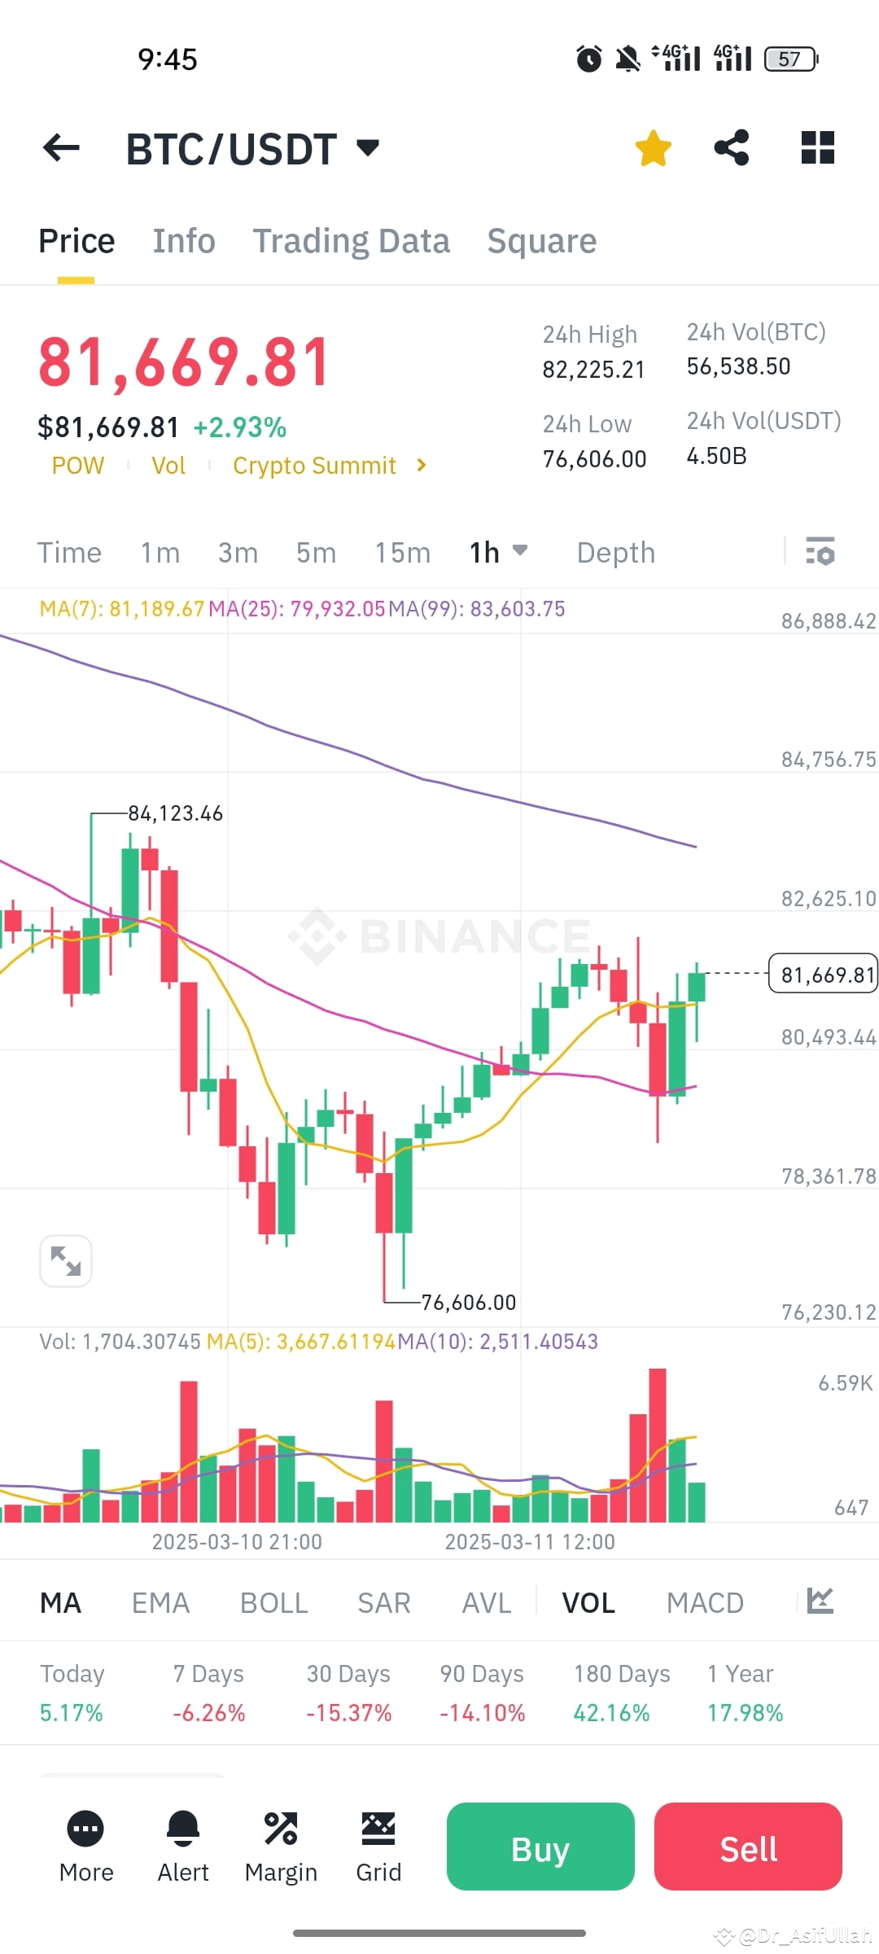
Task: Open chart indicator settings icon beside Depth
Action: click(x=820, y=552)
